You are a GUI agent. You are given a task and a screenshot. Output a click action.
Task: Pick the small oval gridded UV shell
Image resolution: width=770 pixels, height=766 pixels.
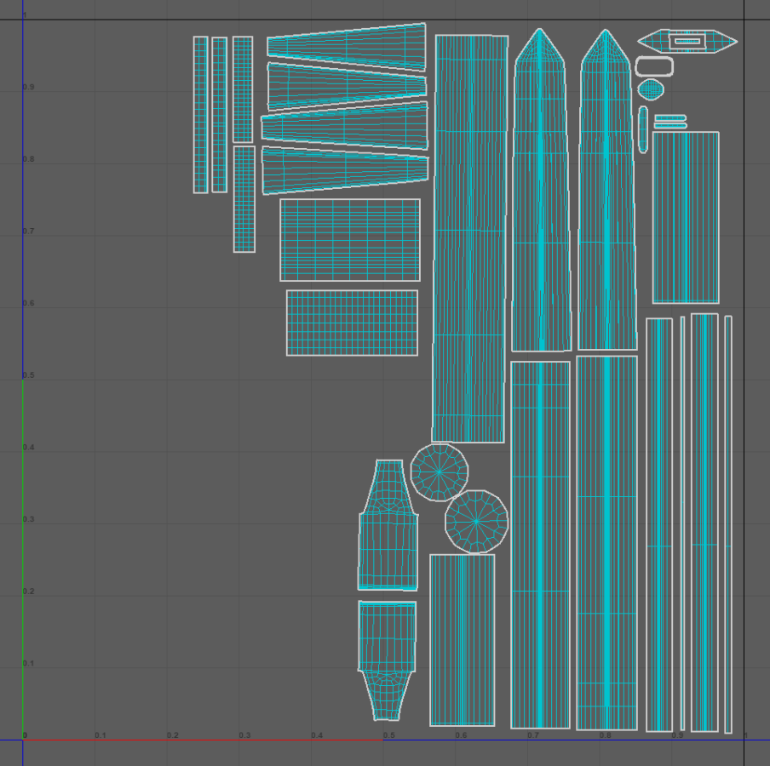click(x=651, y=89)
